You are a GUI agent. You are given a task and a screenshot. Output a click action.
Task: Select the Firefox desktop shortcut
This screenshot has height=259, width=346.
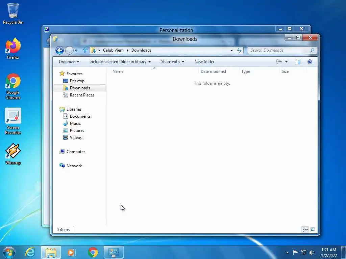click(x=13, y=49)
